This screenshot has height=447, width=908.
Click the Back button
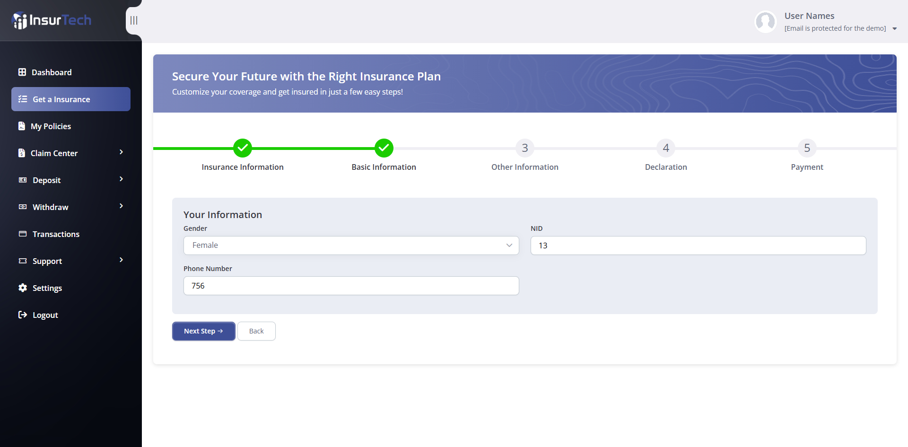tap(256, 331)
